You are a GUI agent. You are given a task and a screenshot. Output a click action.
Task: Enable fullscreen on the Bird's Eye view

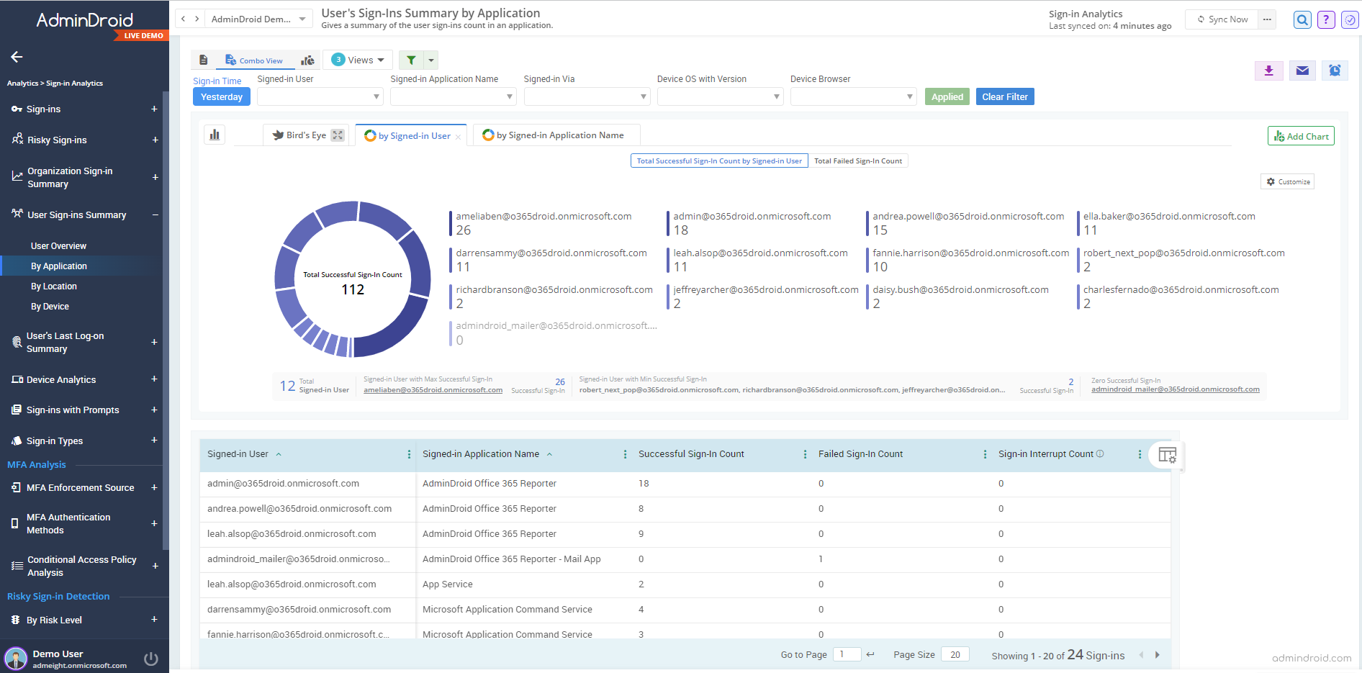coord(336,135)
